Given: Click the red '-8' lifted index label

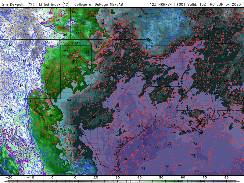Looking at the screenshot, I should [x=115, y=30].
